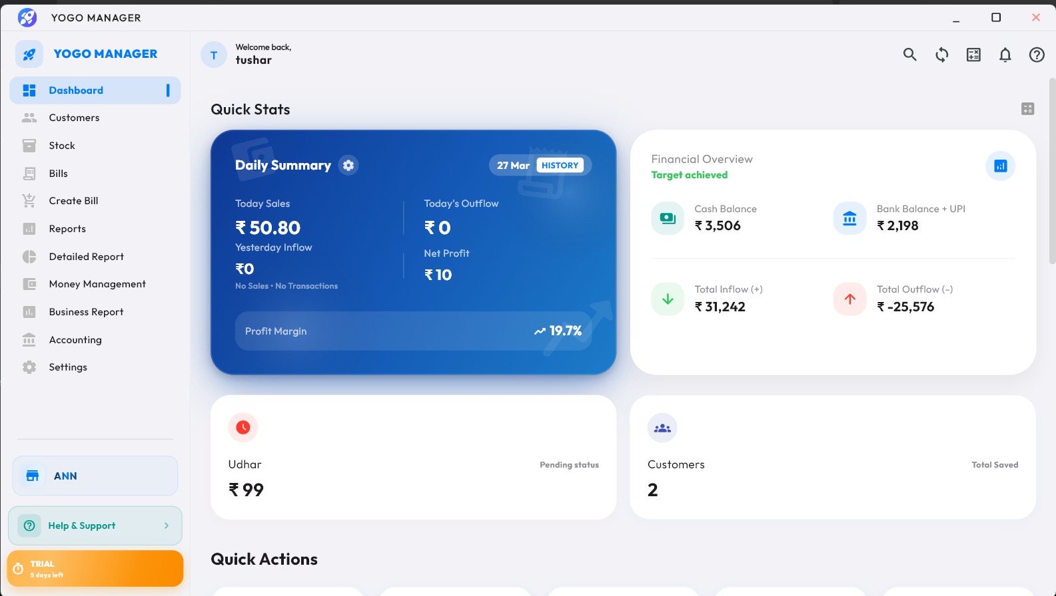
Task: Click the tushar profile avatar
Action: click(x=214, y=55)
